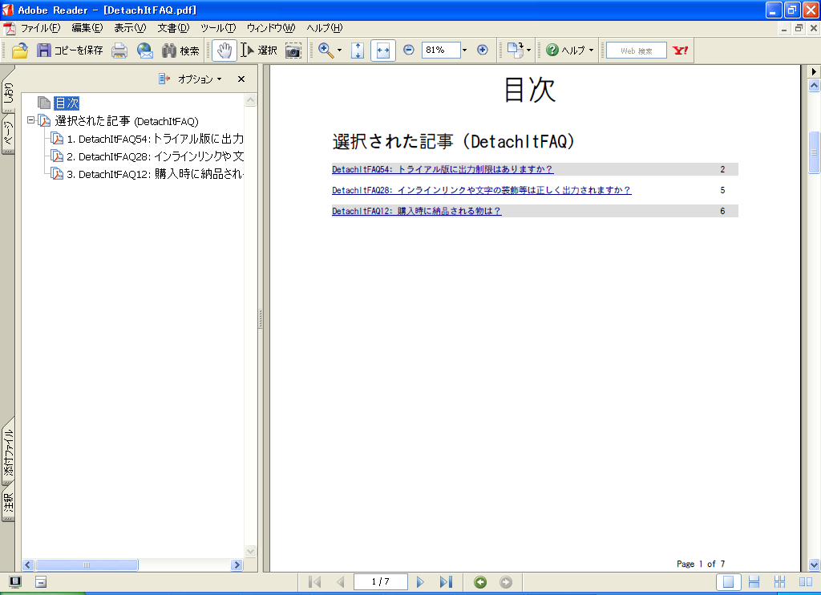
Task: Jump to the last page
Action: click(x=446, y=582)
